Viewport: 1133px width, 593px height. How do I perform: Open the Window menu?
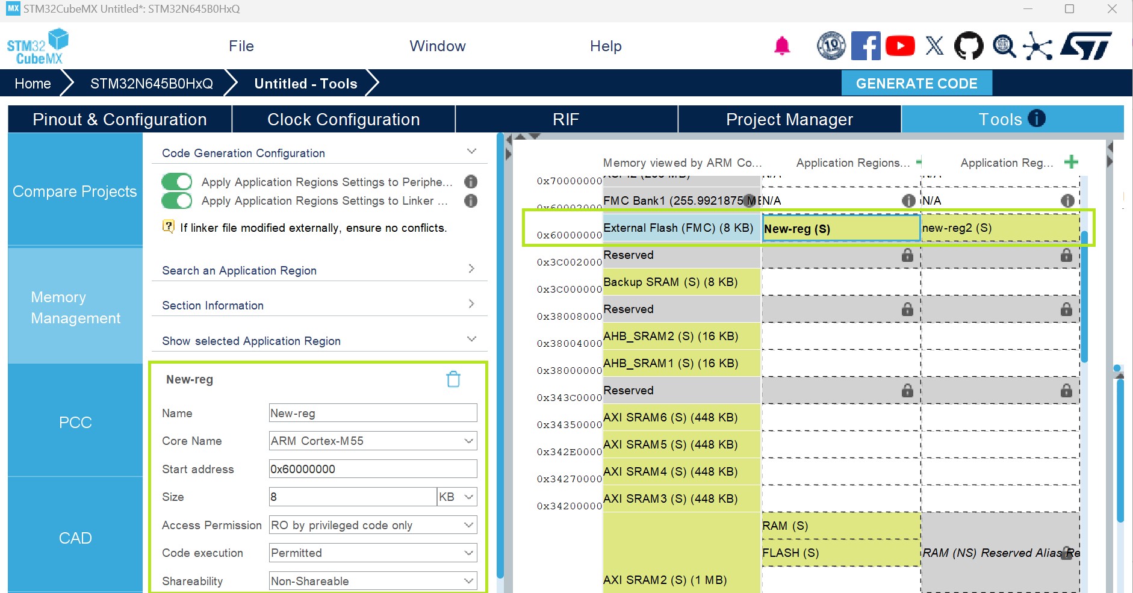(x=438, y=46)
